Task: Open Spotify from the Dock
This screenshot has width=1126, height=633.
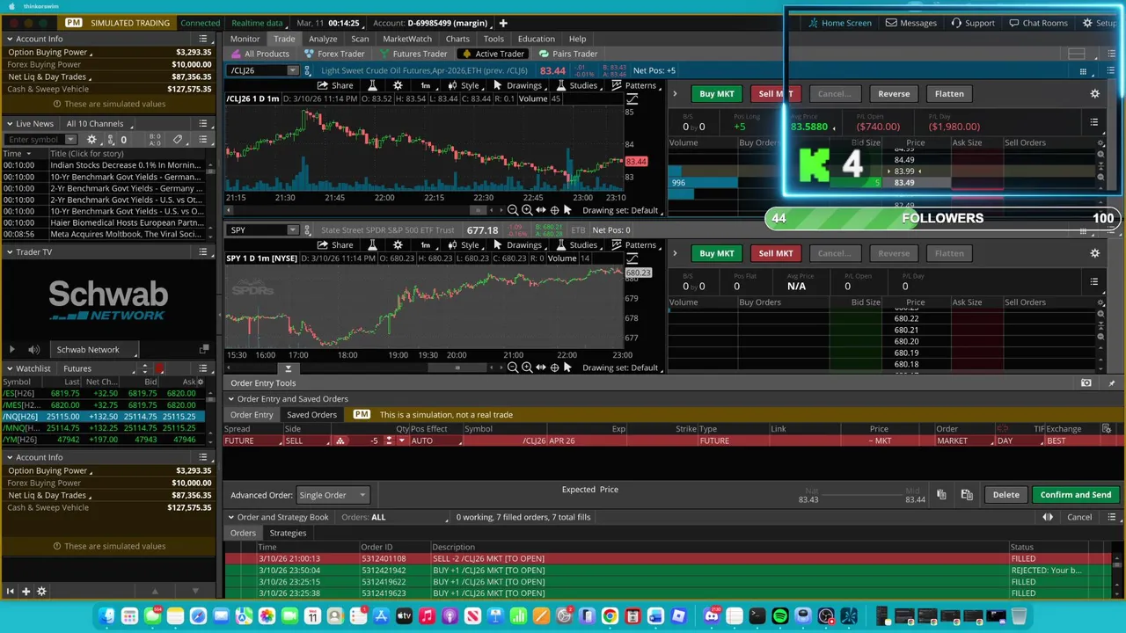Action: pyautogui.click(x=780, y=616)
